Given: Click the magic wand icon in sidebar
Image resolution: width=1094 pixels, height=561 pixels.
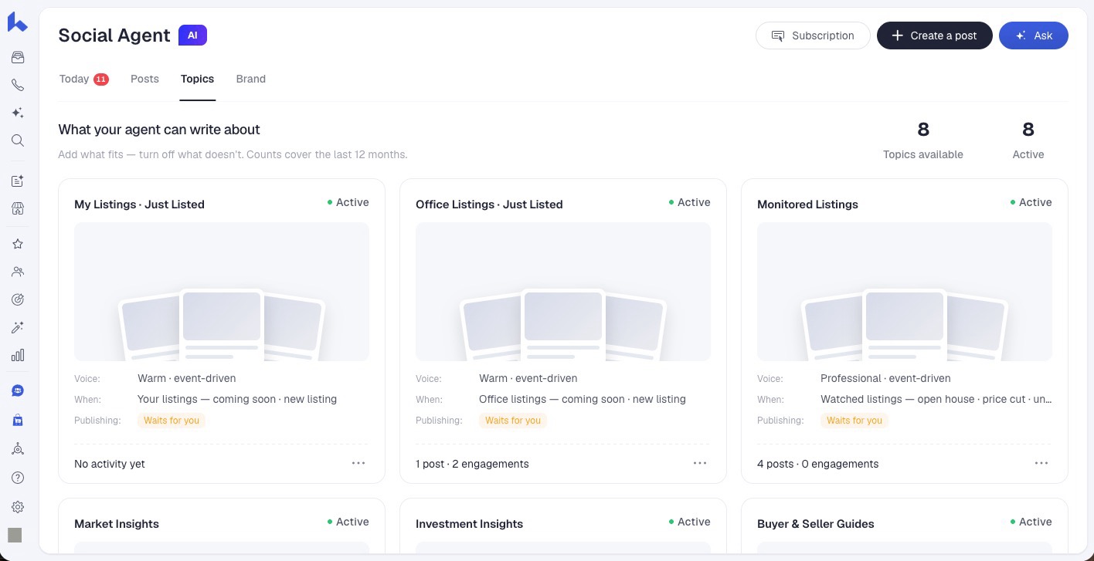Looking at the screenshot, I should [17, 327].
